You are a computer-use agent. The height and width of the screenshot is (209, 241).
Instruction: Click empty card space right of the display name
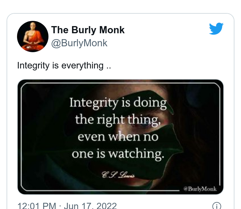coord(166,30)
